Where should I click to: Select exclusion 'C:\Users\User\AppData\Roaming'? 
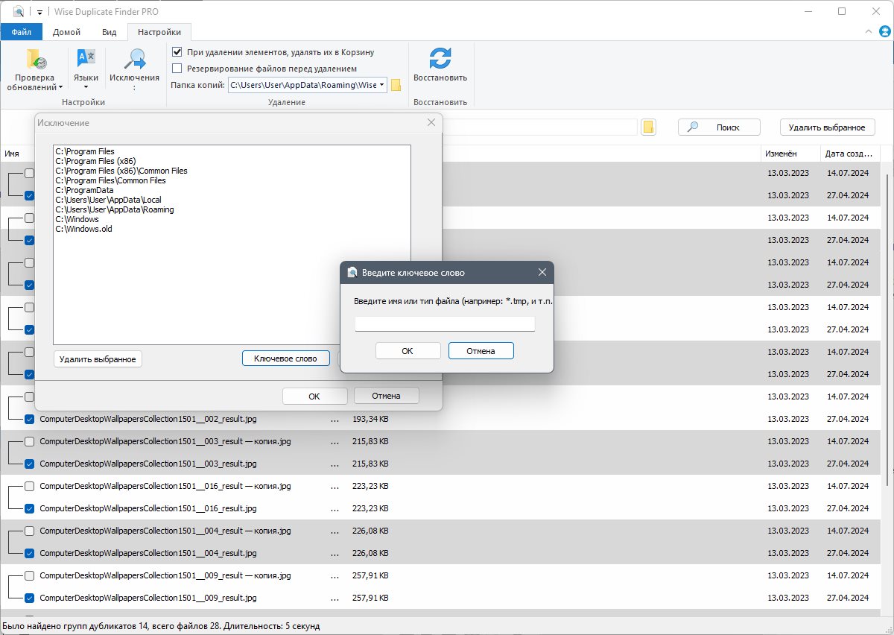pyautogui.click(x=115, y=209)
